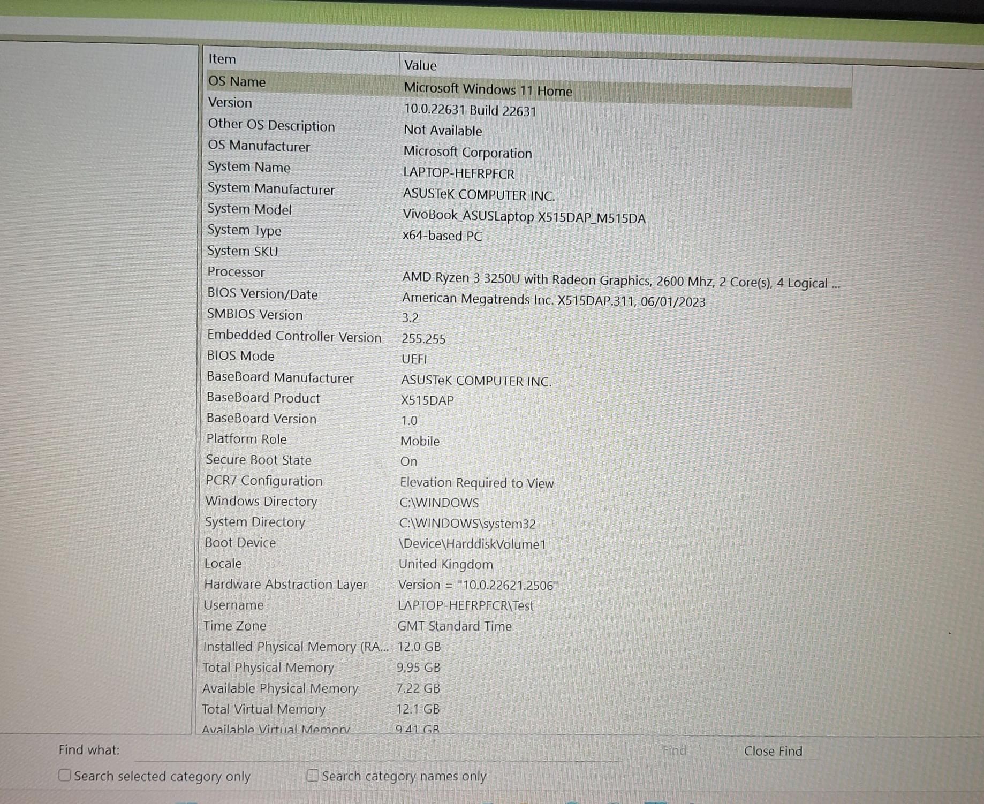Click the Windows Directory row

tap(261, 501)
